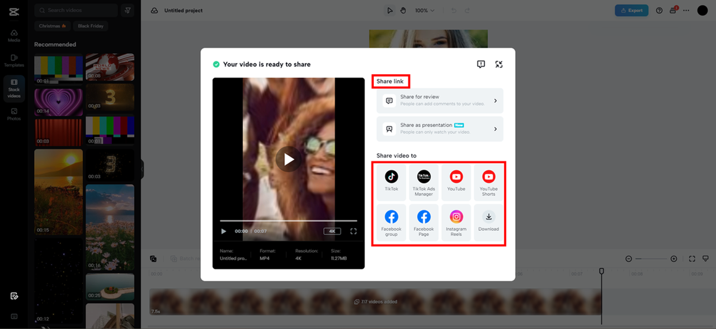The width and height of the screenshot is (716, 329).
Task: Adjust the timeline zoom slider
Action: 651,259
